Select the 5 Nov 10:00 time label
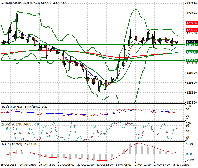198x168 pixels. 181,165
